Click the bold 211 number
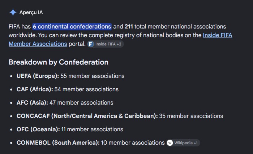The height and width of the screenshot is (154, 253). tap(129, 26)
